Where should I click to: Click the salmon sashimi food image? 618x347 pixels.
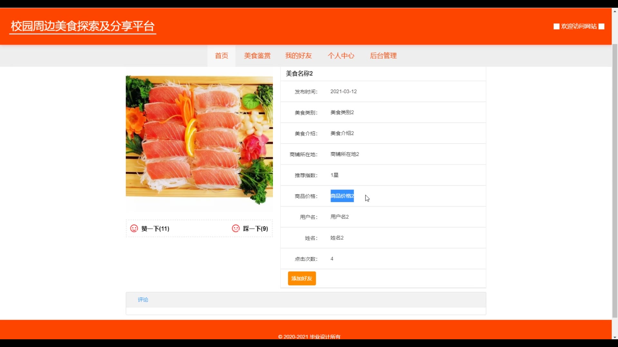(x=199, y=138)
